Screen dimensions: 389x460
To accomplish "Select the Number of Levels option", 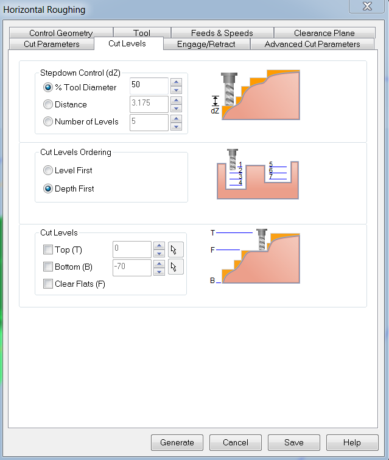I will [x=47, y=121].
